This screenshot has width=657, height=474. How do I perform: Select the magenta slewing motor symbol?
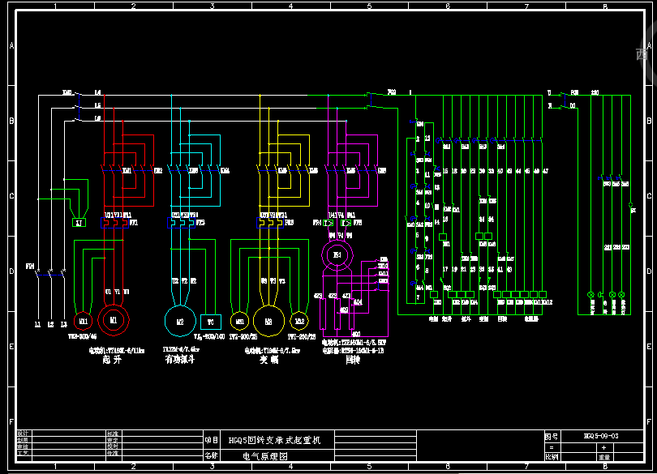(x=337, y=255)
